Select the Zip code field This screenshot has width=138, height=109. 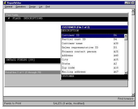93,68
